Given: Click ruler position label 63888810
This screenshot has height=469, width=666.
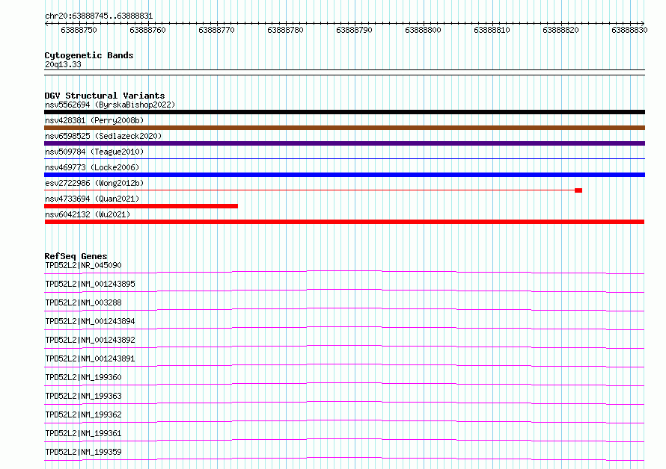Looking at the screenshot, I should [x=492, y=30].
